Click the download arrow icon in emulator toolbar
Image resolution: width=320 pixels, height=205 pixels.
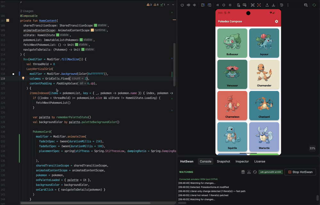point(274,5)
